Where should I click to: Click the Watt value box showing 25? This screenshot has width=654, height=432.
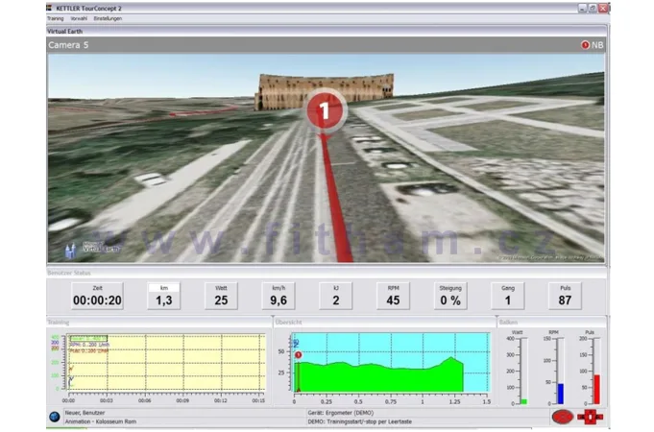pyautogui.click(x=221, y=296)
